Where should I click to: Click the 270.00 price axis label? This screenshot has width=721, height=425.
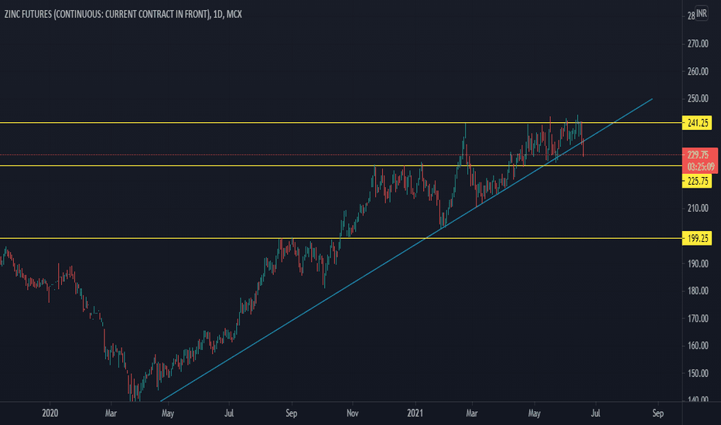coord(698,44)
